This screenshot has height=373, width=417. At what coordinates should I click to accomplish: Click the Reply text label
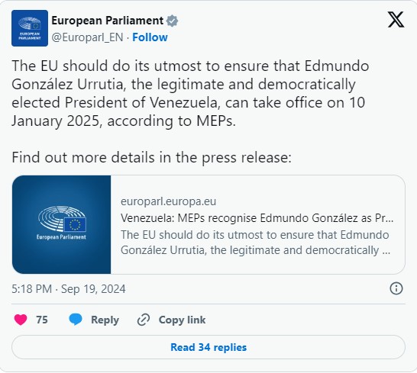point(105,320)
